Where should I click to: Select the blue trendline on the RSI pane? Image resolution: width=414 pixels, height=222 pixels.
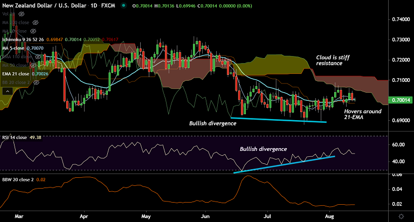pyautogui.click(x=284, y=164)
